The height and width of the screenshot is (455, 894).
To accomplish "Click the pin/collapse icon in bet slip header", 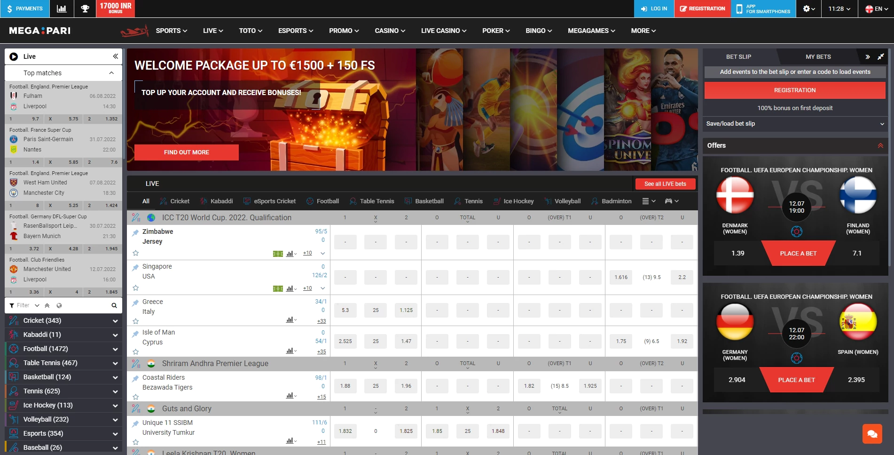I will pyautogui.click(x=881, y=57).
